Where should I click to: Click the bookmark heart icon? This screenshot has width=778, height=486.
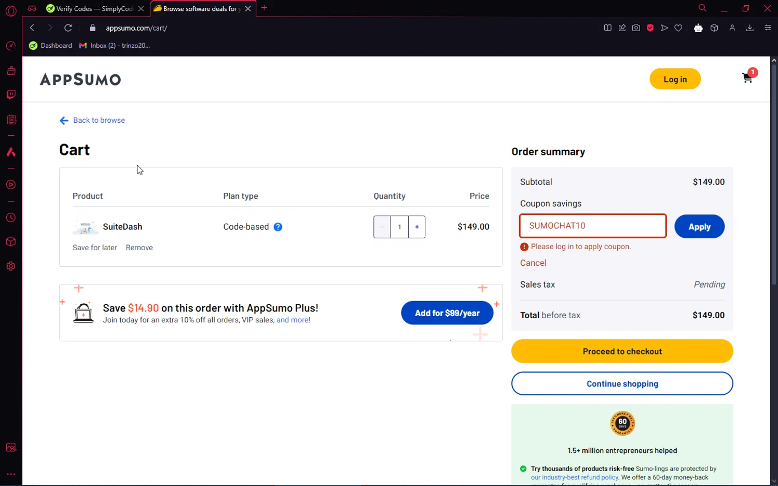678,28
